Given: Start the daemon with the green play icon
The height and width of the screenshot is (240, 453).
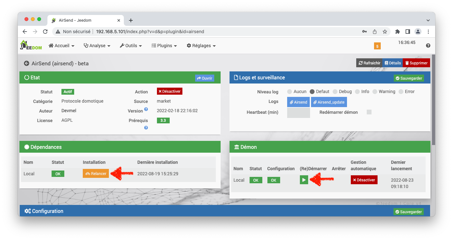Looking at the screenshot, I should 304,180.
